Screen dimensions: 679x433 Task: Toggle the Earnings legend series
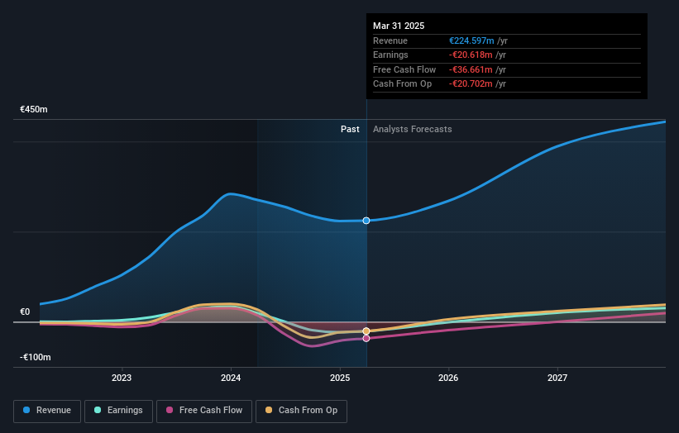[118, 411]
